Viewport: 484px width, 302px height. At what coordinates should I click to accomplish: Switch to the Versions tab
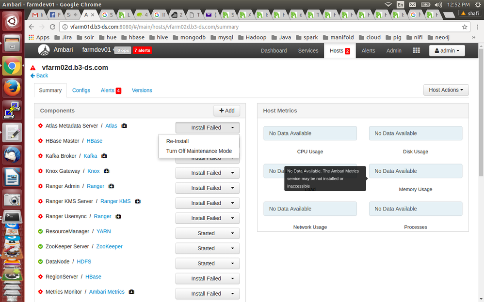pos(142,91)
